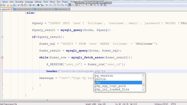Image resolution: width=187 pixels, height=105 pixels.
Task: Toggle Show All Characters icon
Action: click(66, 5)
